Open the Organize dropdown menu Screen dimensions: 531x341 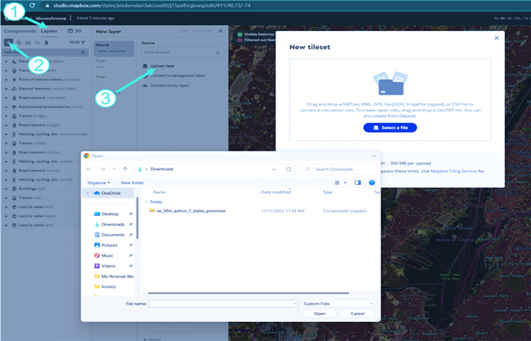[99, 183]
